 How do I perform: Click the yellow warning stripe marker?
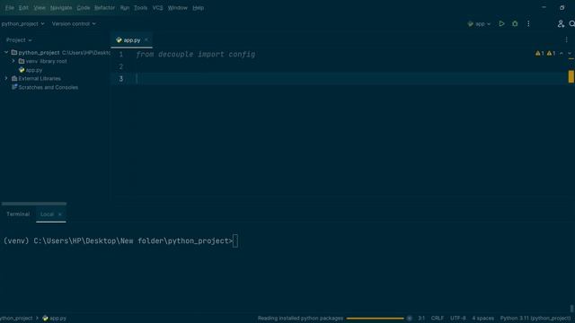click(571, 76)
